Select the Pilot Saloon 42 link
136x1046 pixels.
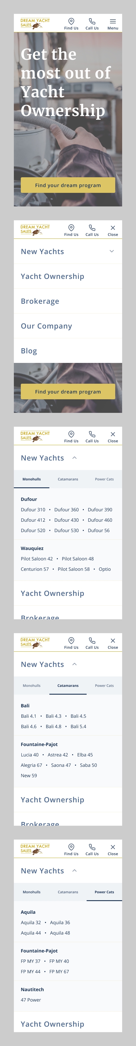(x=37, y=559)
